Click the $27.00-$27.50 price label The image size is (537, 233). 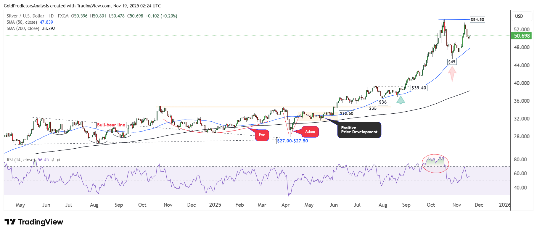pos(292,141)
